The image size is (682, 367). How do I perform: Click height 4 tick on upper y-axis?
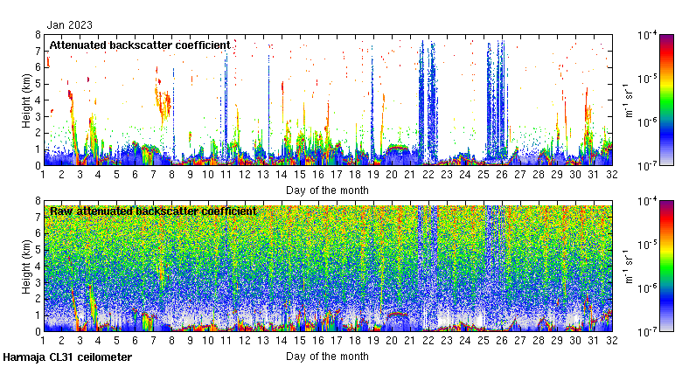tap(38, 100)
